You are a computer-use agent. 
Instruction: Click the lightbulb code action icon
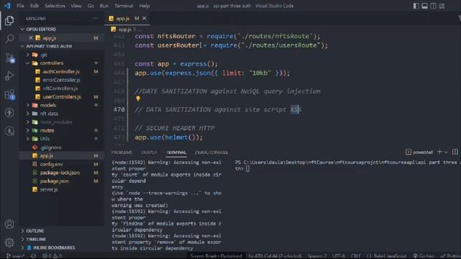coord(138,99)
